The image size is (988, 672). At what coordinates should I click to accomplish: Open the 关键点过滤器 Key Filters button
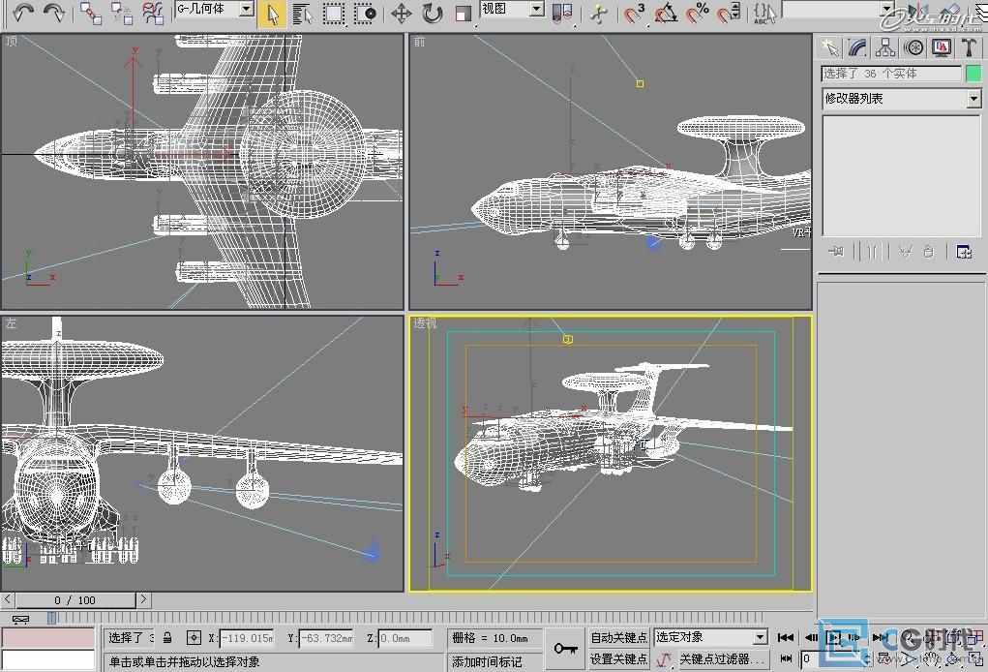pos(722,659)
